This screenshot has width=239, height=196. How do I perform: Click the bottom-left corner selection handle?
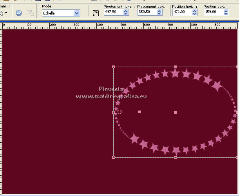[x=113, y=157]
